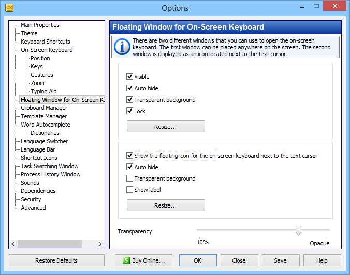350x275 pixels.
Task: Click Resize button below Show label
Action: (x=166, y=205)
